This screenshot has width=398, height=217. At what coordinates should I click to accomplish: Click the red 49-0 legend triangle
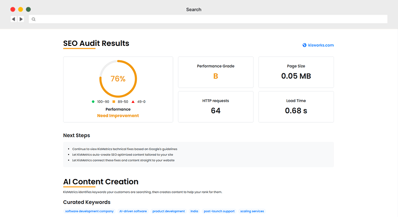[133, 102]
